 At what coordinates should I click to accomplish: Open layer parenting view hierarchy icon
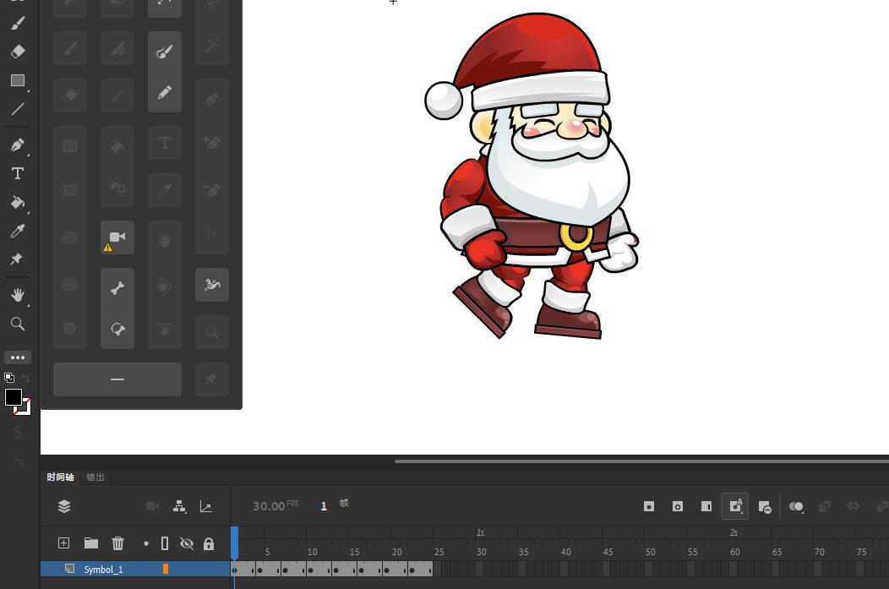point(179,506)
